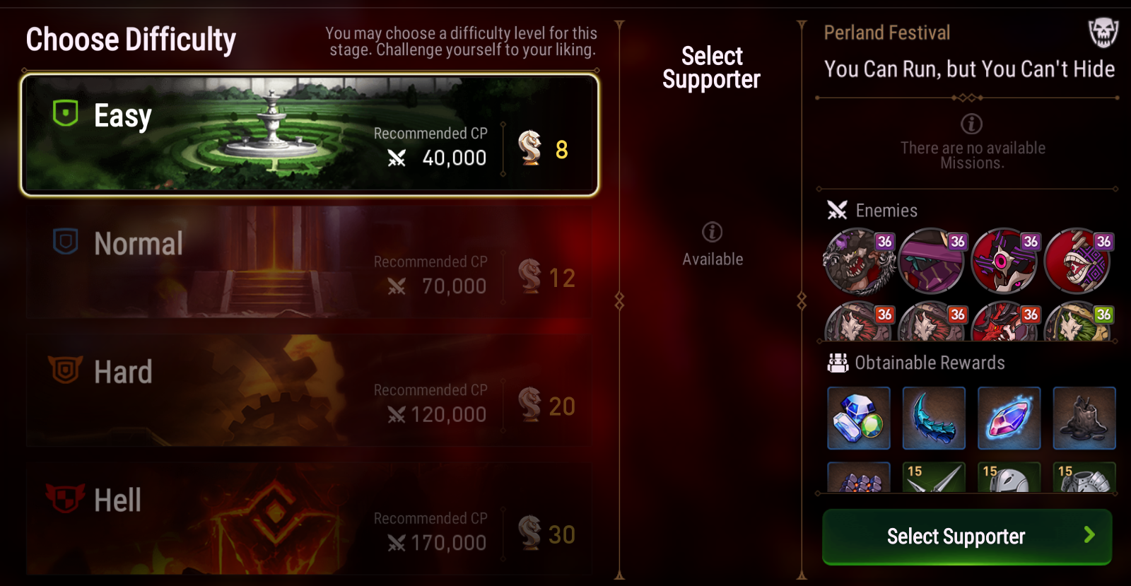Select the Hell difficulty option

coord(310,519)
